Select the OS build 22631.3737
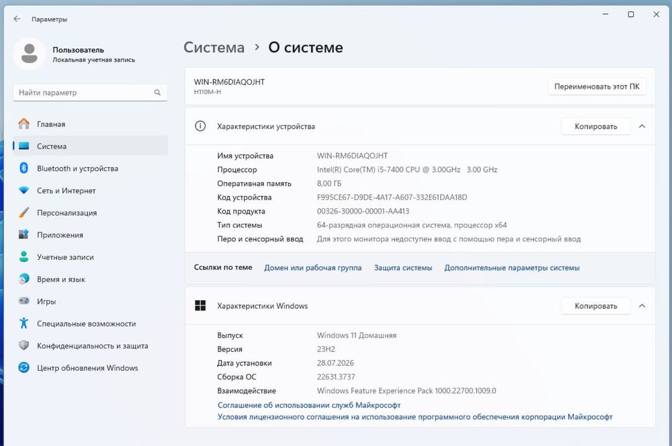This screenshot has width=672, height=446. click(x=336, y=377)
